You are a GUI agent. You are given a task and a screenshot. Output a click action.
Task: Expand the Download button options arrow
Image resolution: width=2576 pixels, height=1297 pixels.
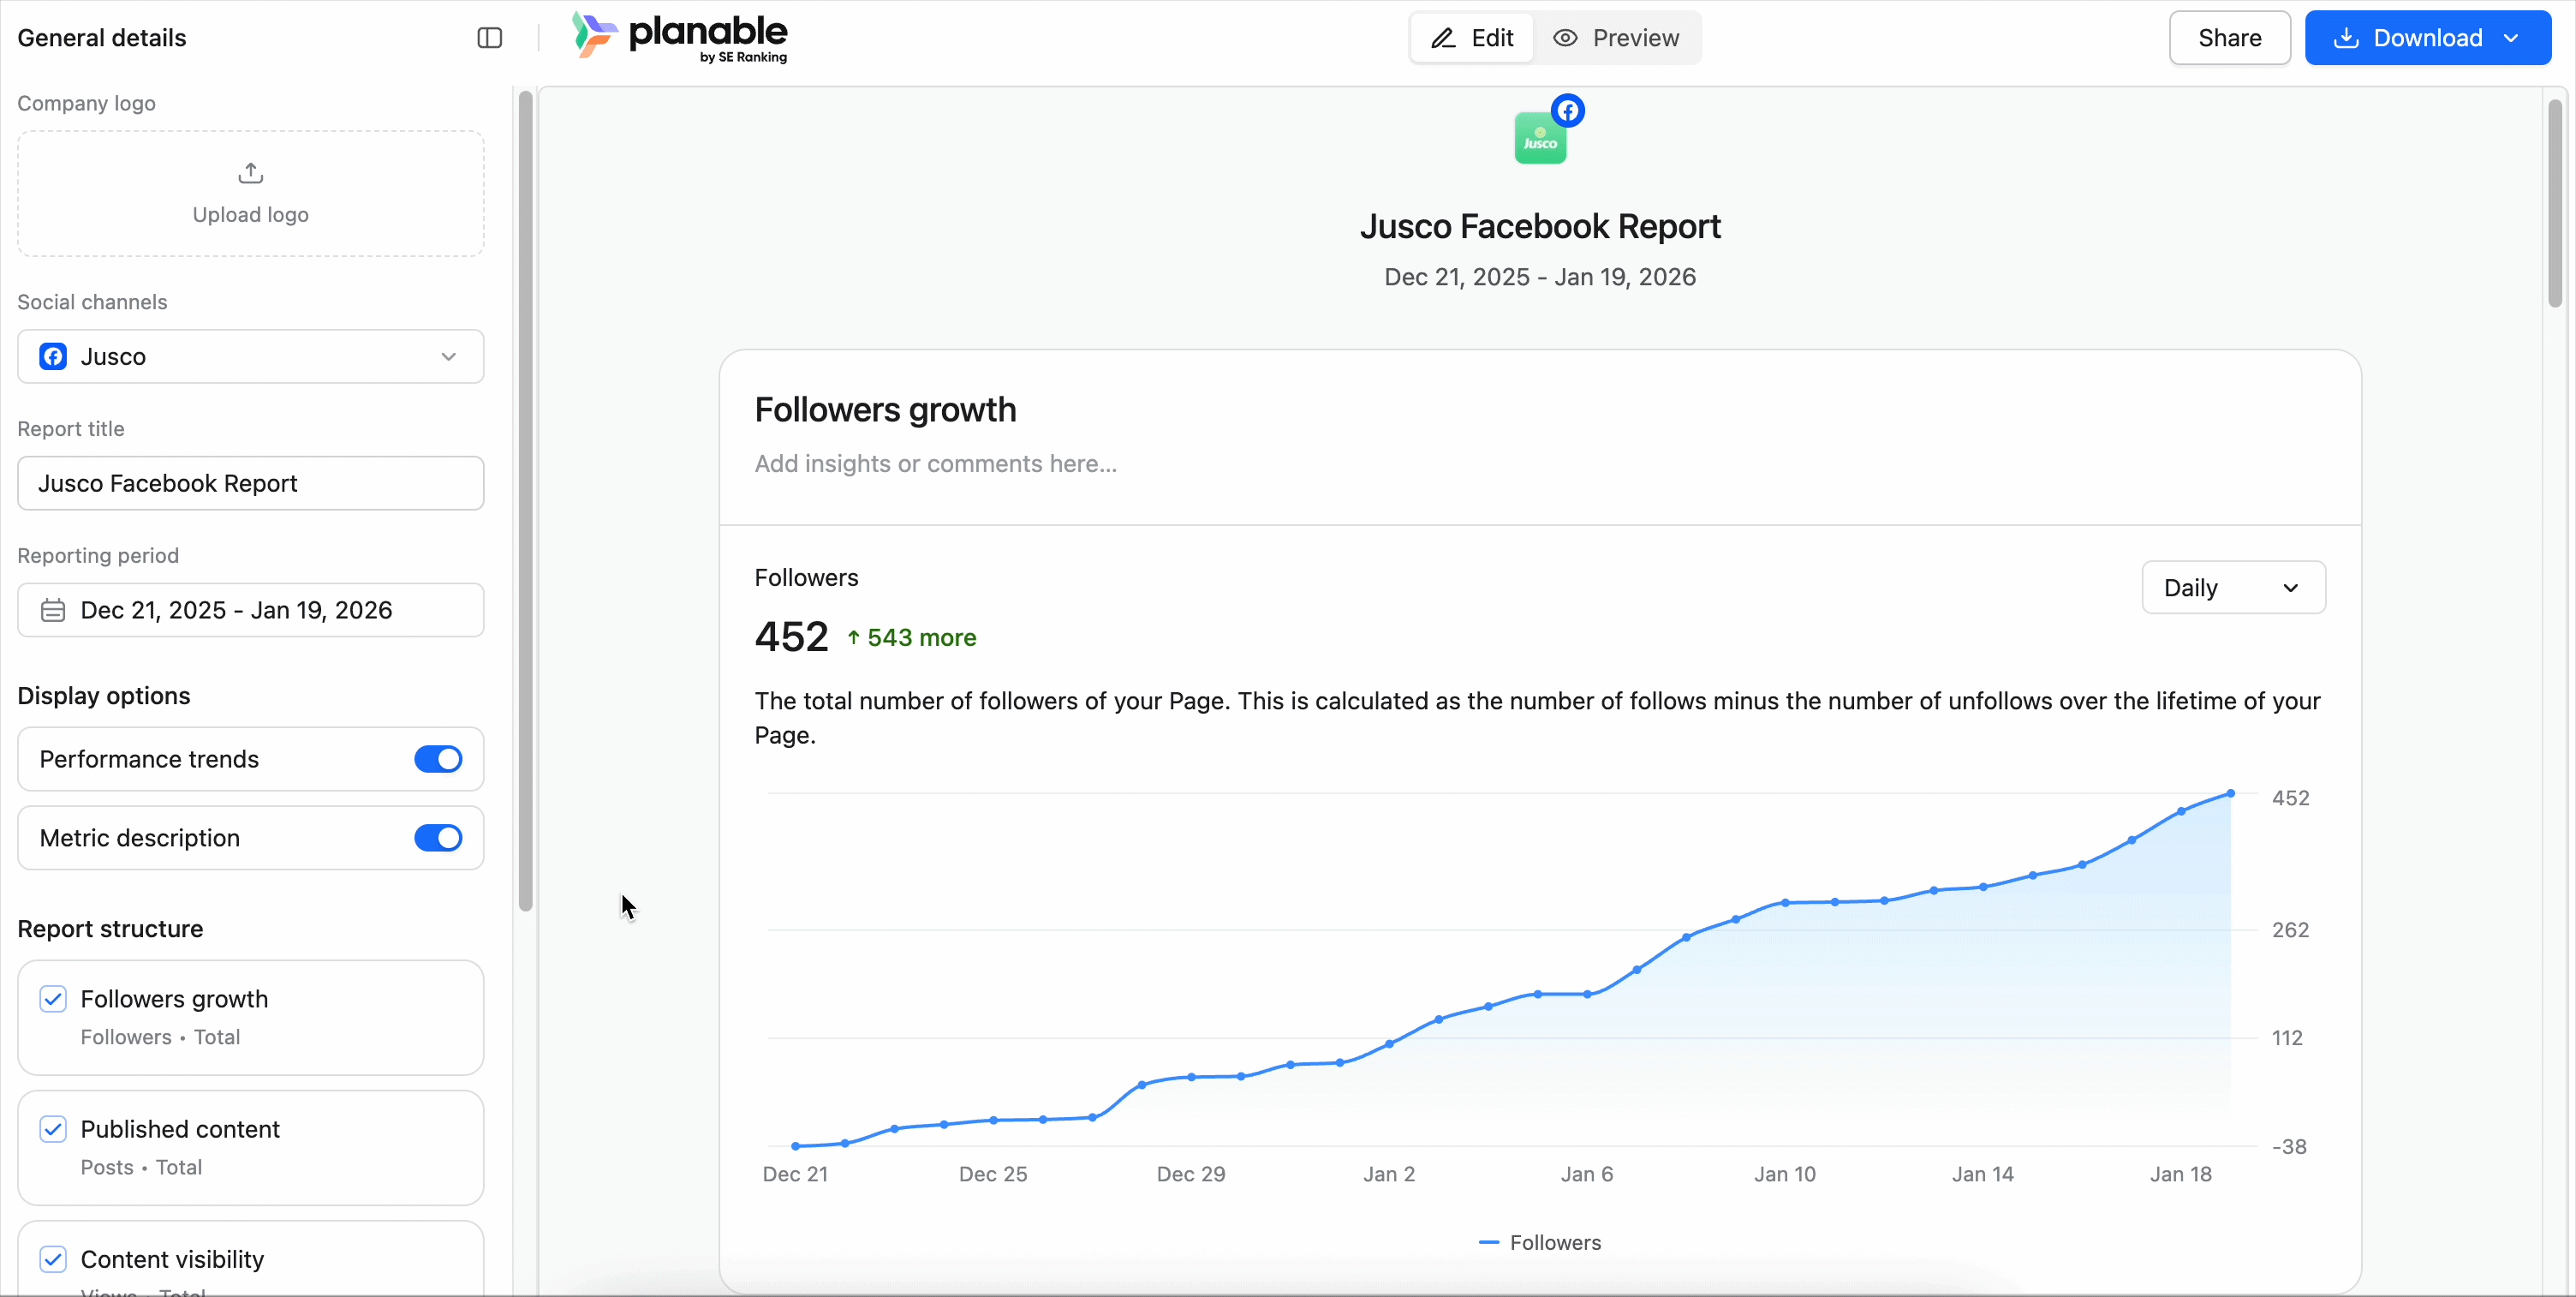pos(2511,38)
